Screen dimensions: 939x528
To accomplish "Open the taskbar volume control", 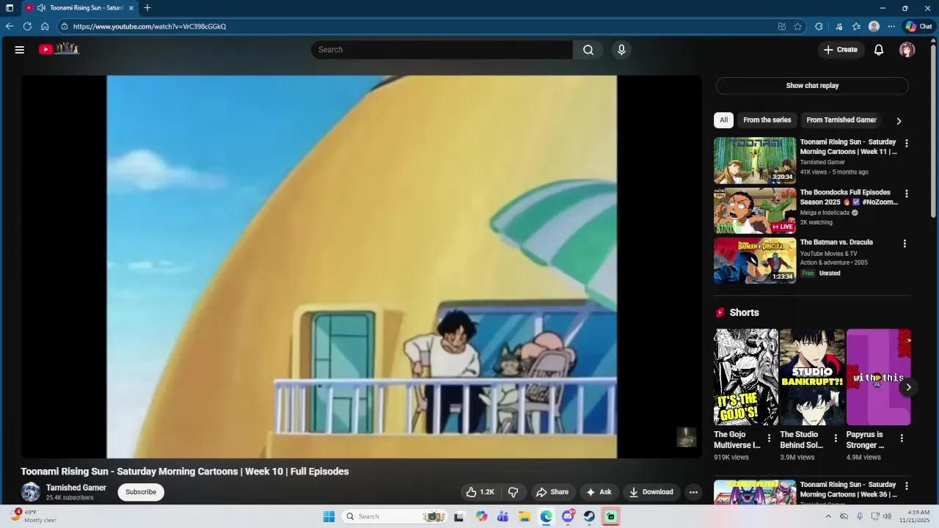I will pyautogui.click(x=887, y=516).
